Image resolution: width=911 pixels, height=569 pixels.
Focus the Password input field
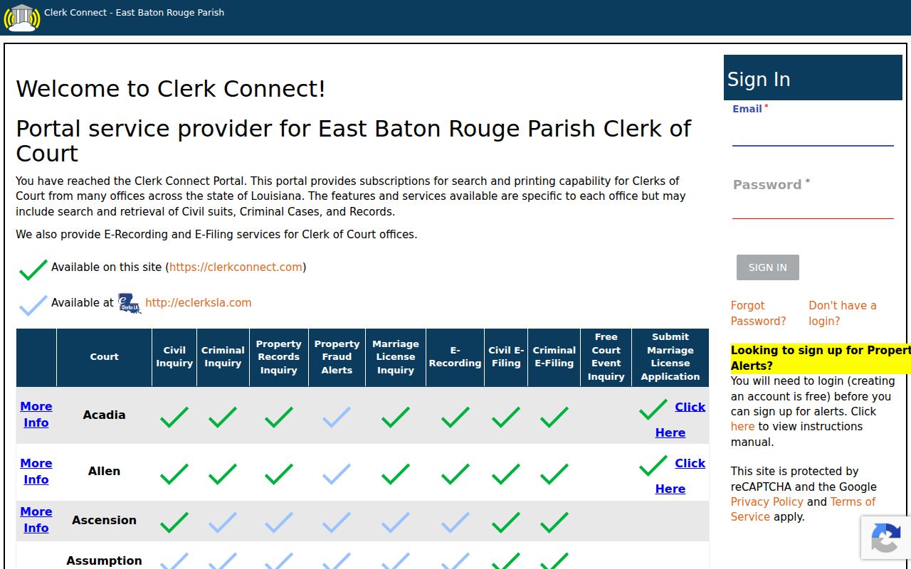[x=813, y=206]
